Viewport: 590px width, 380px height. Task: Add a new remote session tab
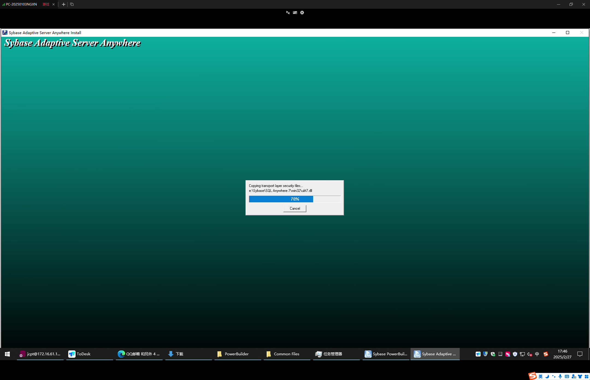(x=63, y=4)
